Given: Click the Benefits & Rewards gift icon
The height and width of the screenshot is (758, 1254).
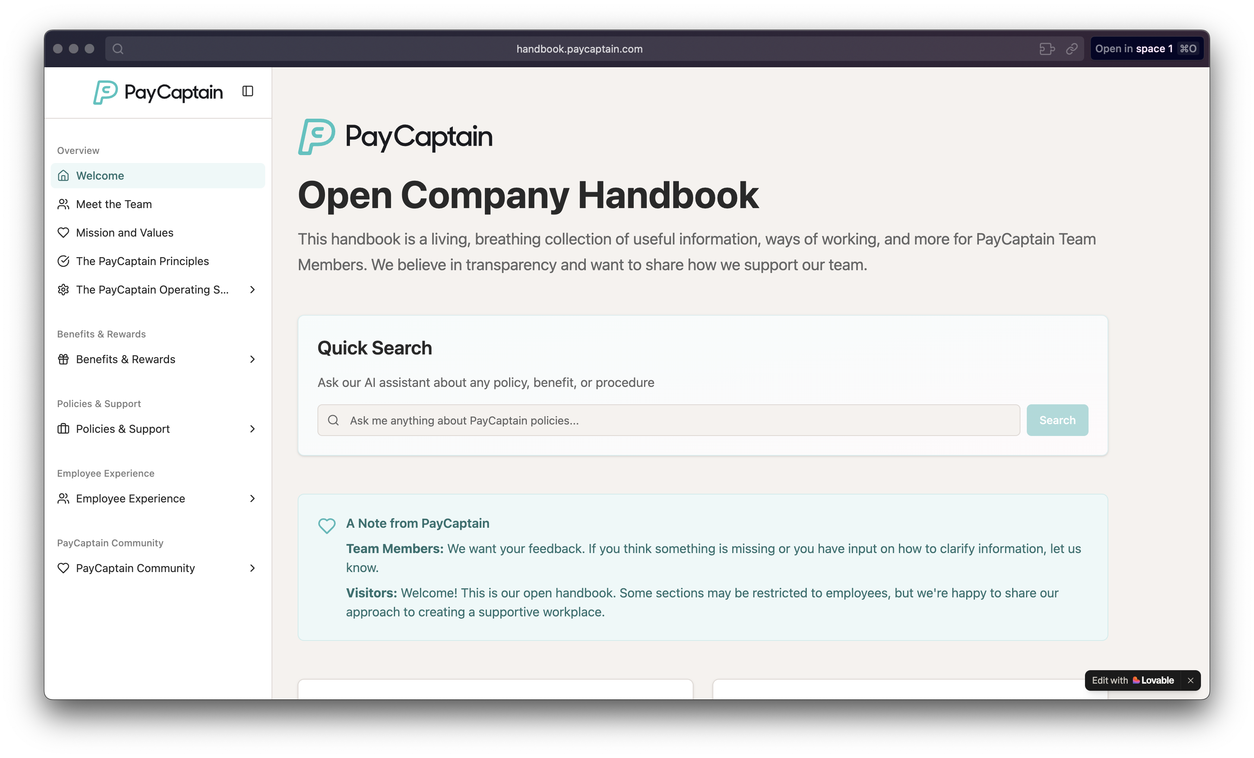Looking at the screenshot, I should tap(63, 359).
